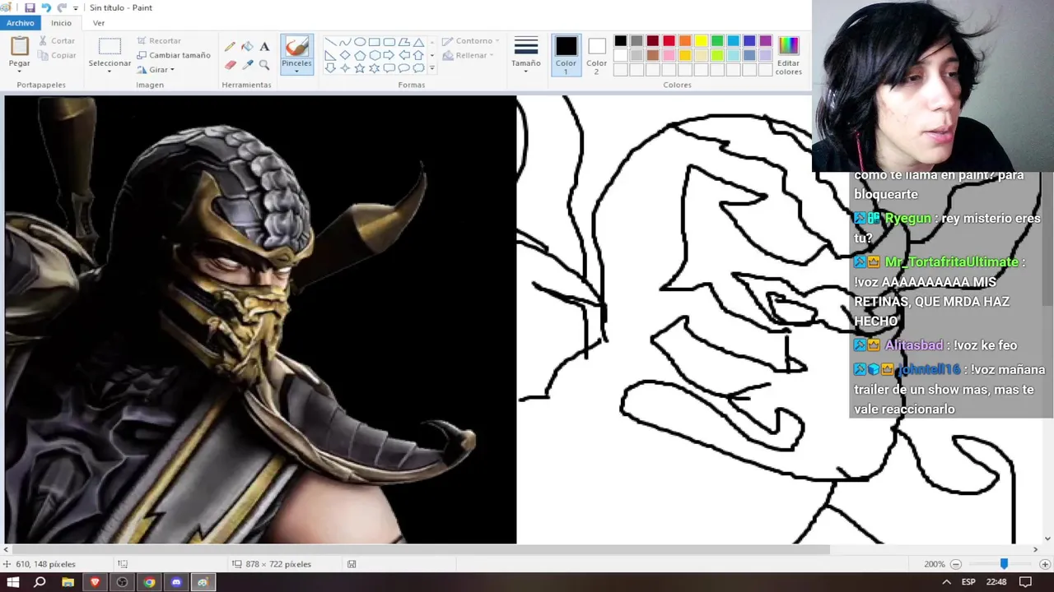
Task: Pick the Four-point star shape
Action: click(x=345, y=68)
